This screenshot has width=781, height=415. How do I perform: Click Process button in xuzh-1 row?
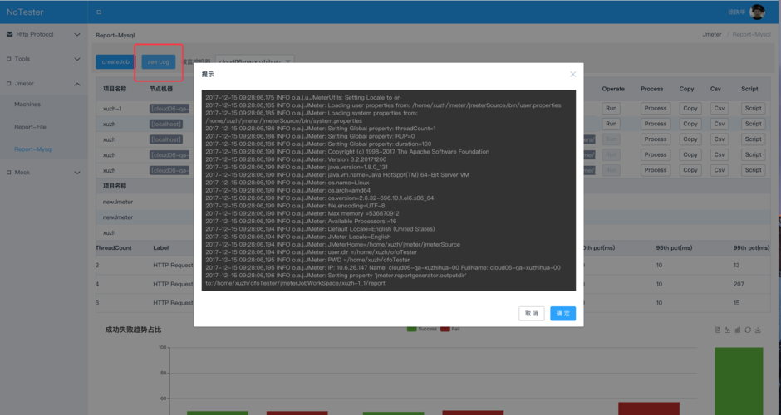tap(655, 108)
